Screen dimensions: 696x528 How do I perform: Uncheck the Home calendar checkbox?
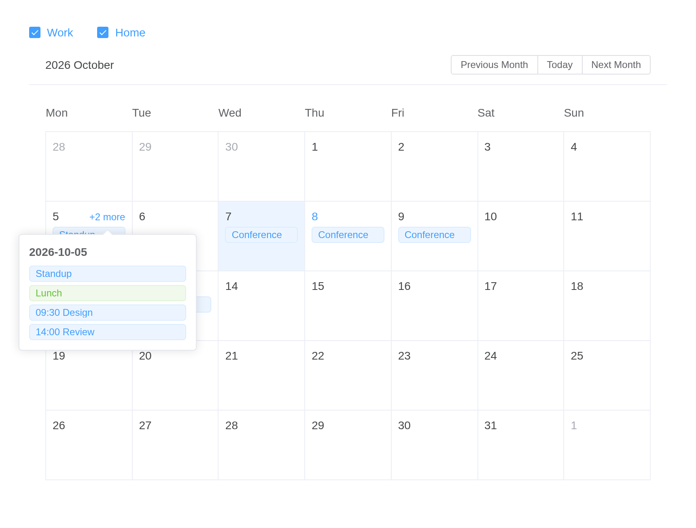pyautogui.click(x=103, y=32)
